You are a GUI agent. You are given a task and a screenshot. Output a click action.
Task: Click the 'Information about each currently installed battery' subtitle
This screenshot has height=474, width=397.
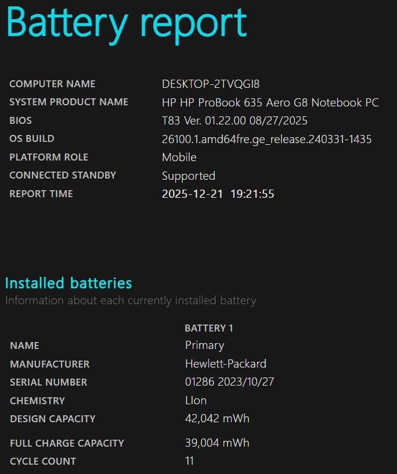click(x=131, y=301)
